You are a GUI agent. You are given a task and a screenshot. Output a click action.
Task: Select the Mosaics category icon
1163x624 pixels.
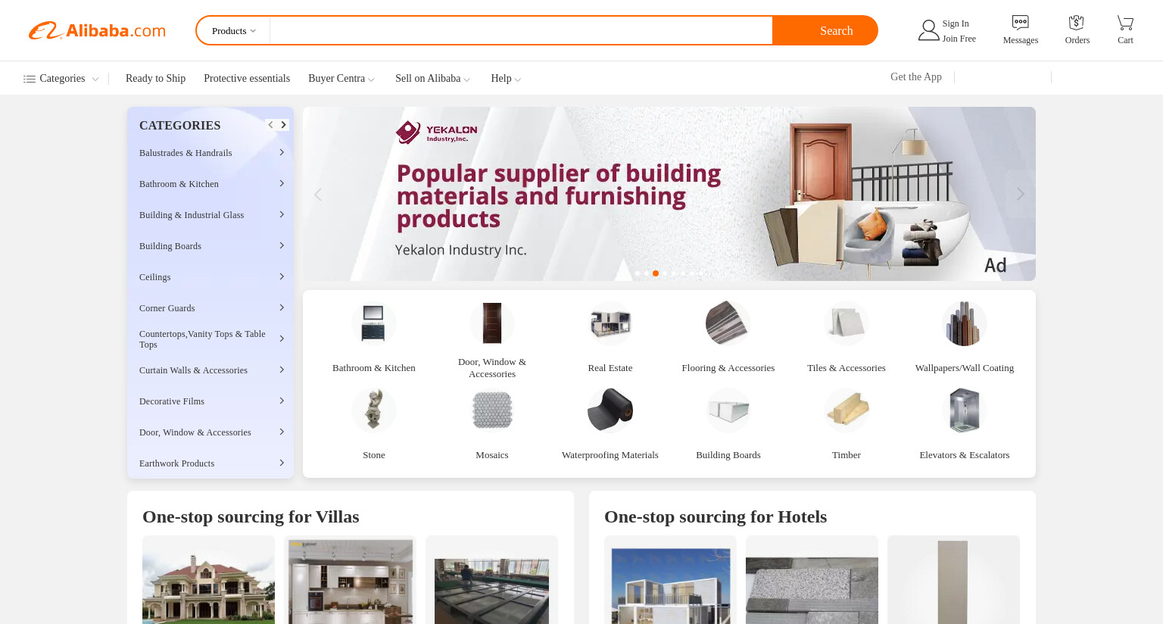coord(491,410)
